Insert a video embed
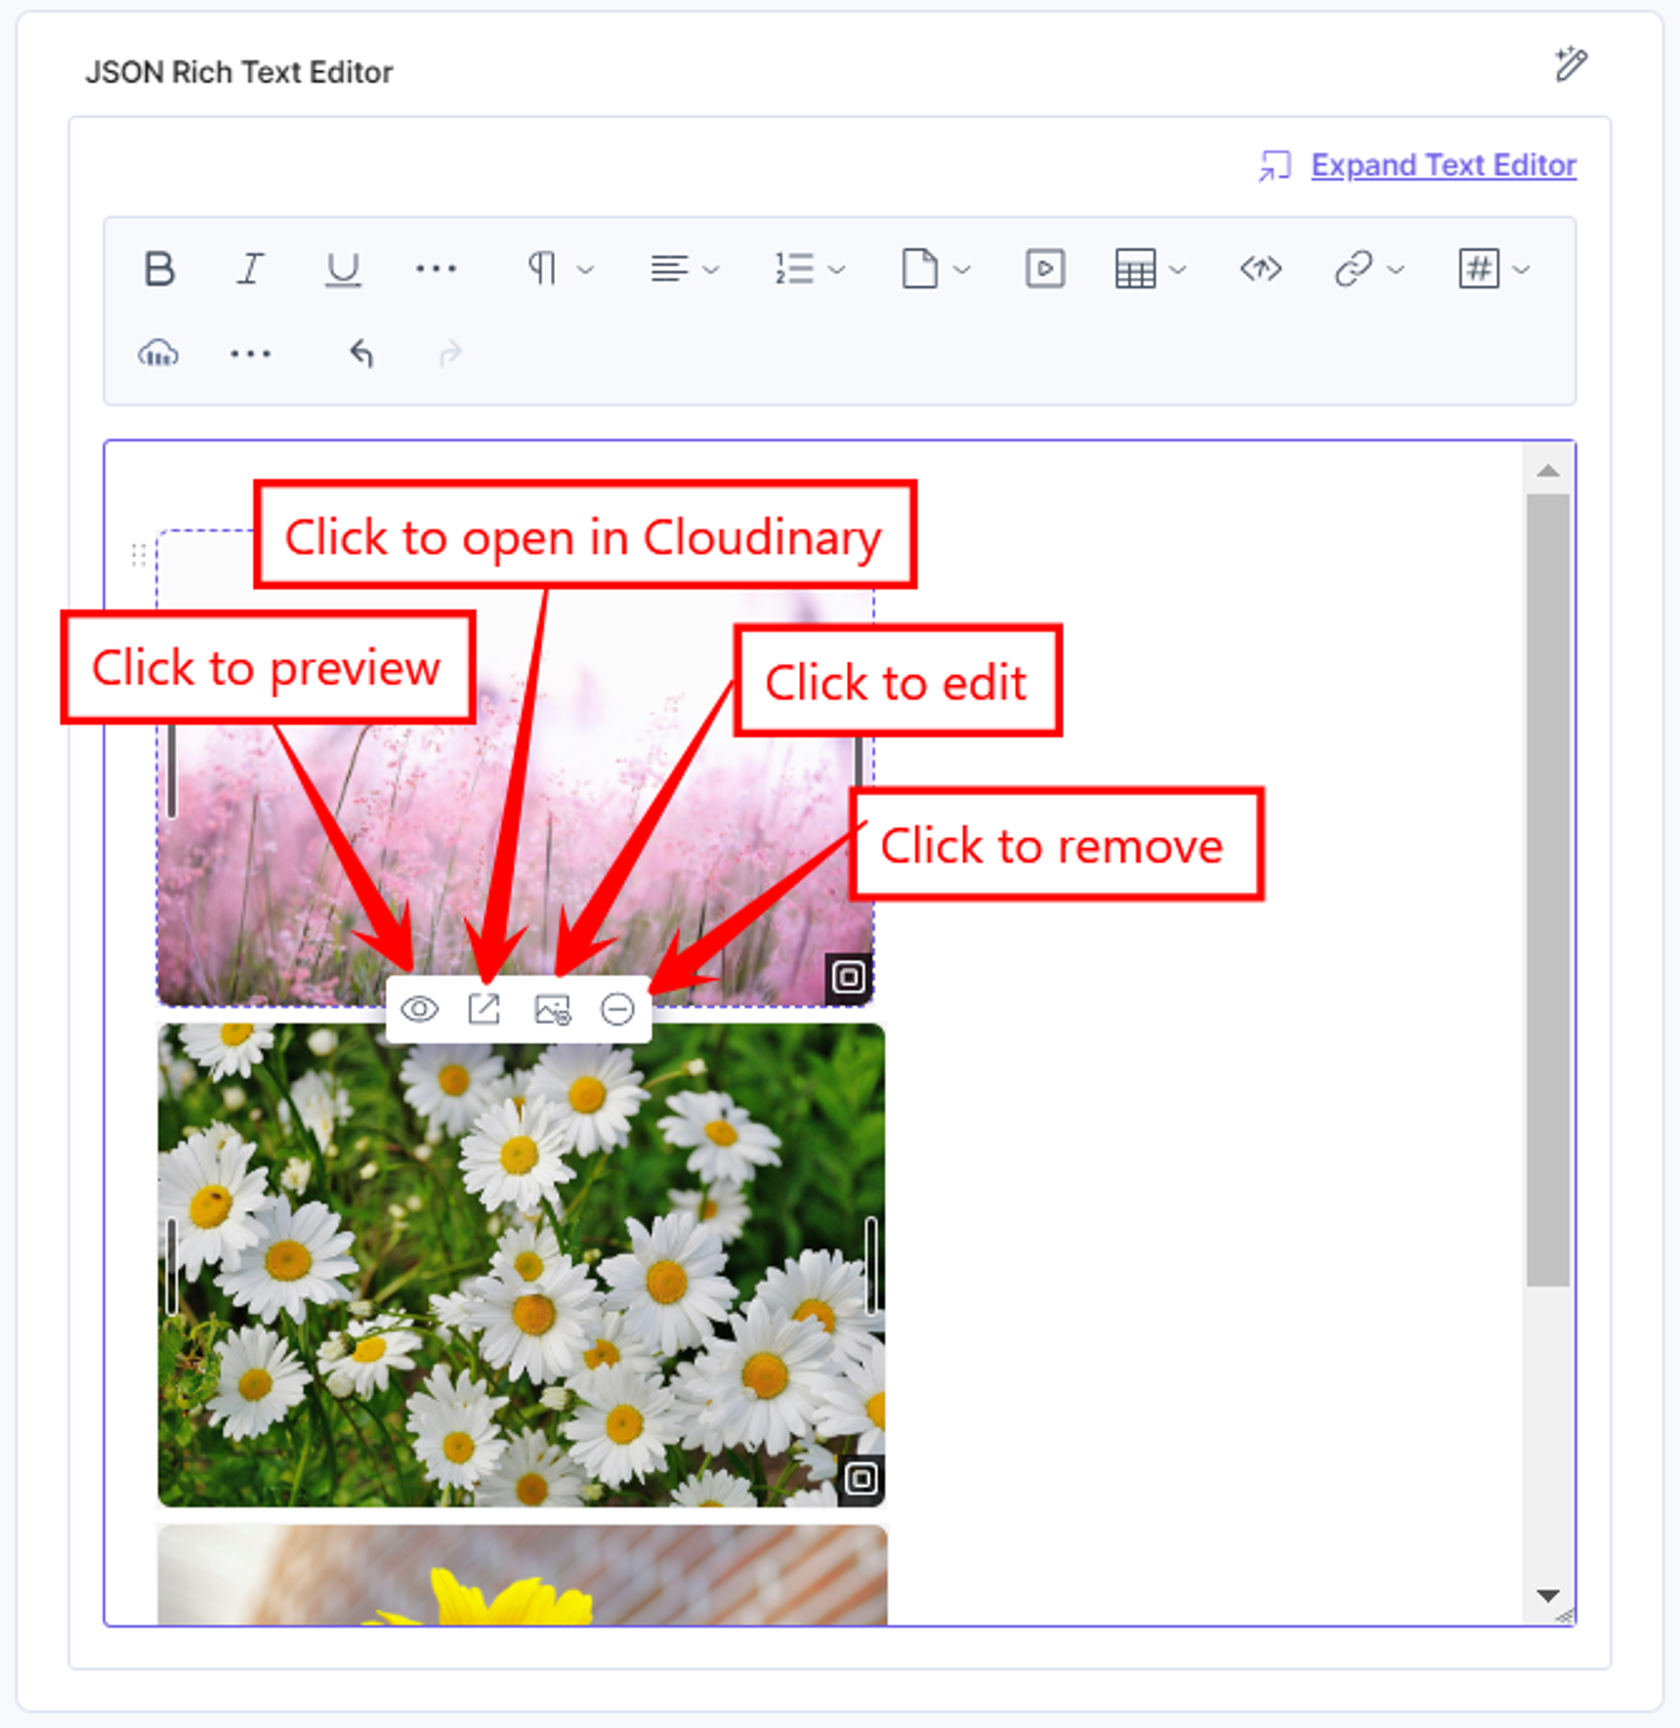This screenshot has width=1680, height=1728. coord(1046,268)
